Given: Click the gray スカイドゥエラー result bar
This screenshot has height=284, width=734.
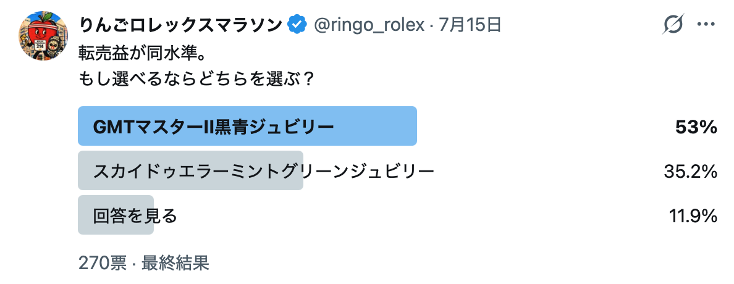Looking at the screenshot, I should click(190, 170).
